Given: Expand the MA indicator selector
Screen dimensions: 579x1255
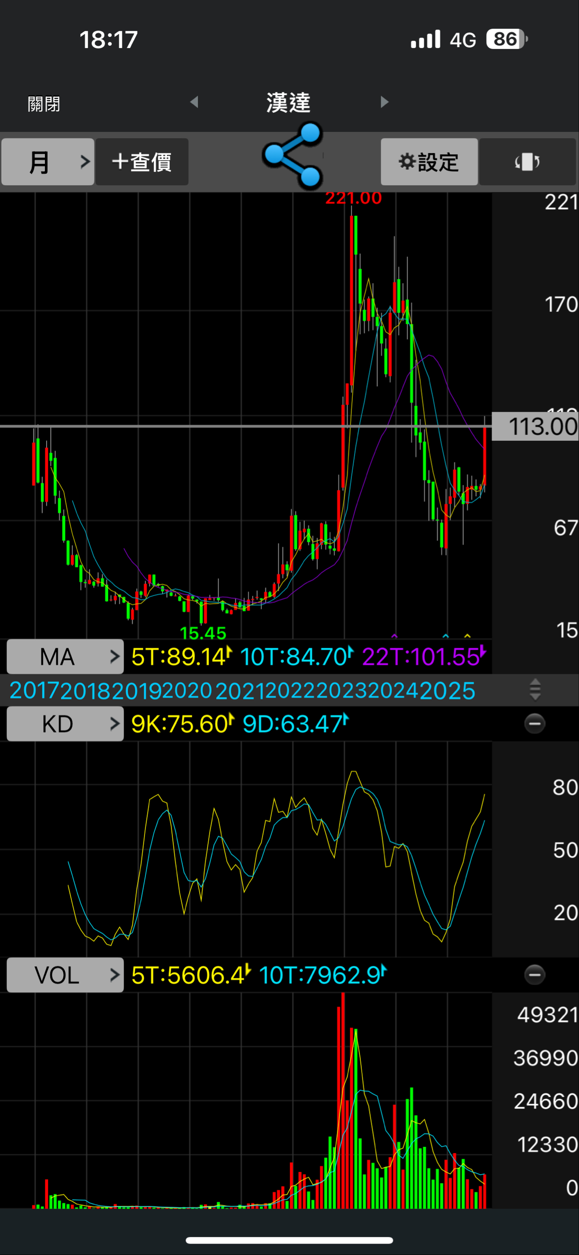Looking at the screenshot, I should [65, 657].
